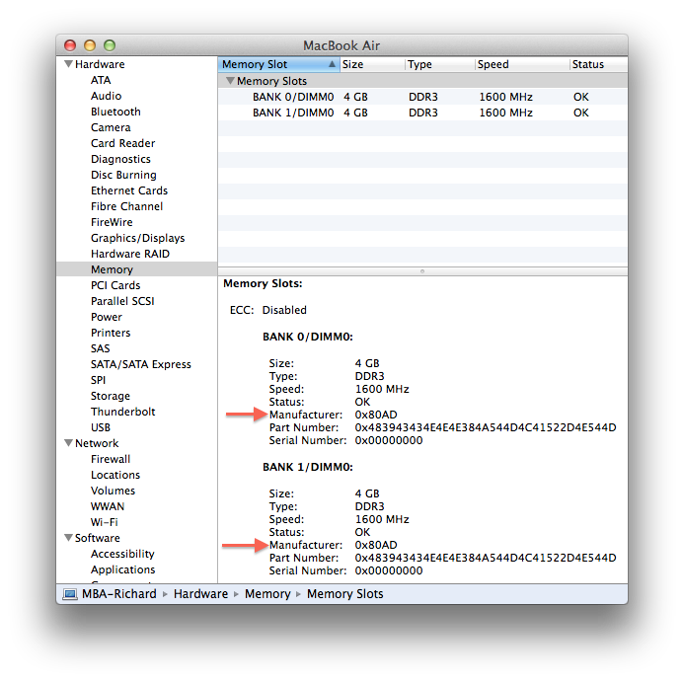The width and height of the screenshot is (684, 682).
Task: Select Hardware RAID entry
Action: [x=130, y=254]
